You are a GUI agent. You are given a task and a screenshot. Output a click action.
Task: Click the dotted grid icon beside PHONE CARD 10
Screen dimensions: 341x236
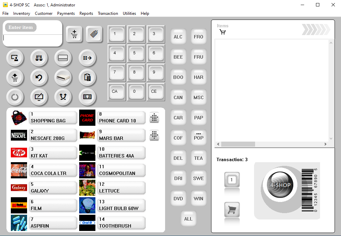coord(154,117)
